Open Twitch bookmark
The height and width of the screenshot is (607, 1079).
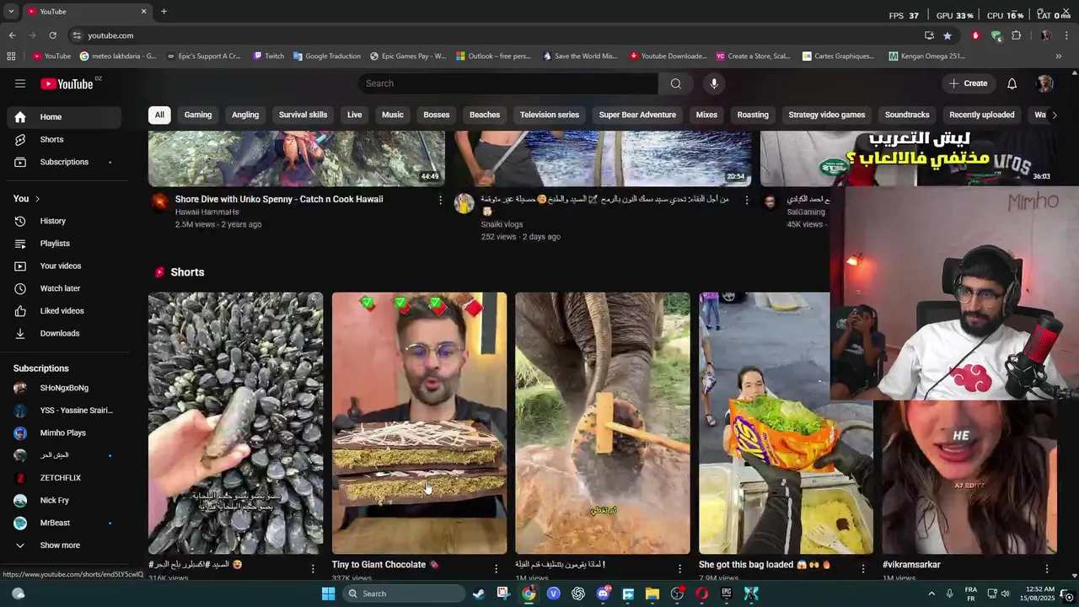[x=269, y=56]
